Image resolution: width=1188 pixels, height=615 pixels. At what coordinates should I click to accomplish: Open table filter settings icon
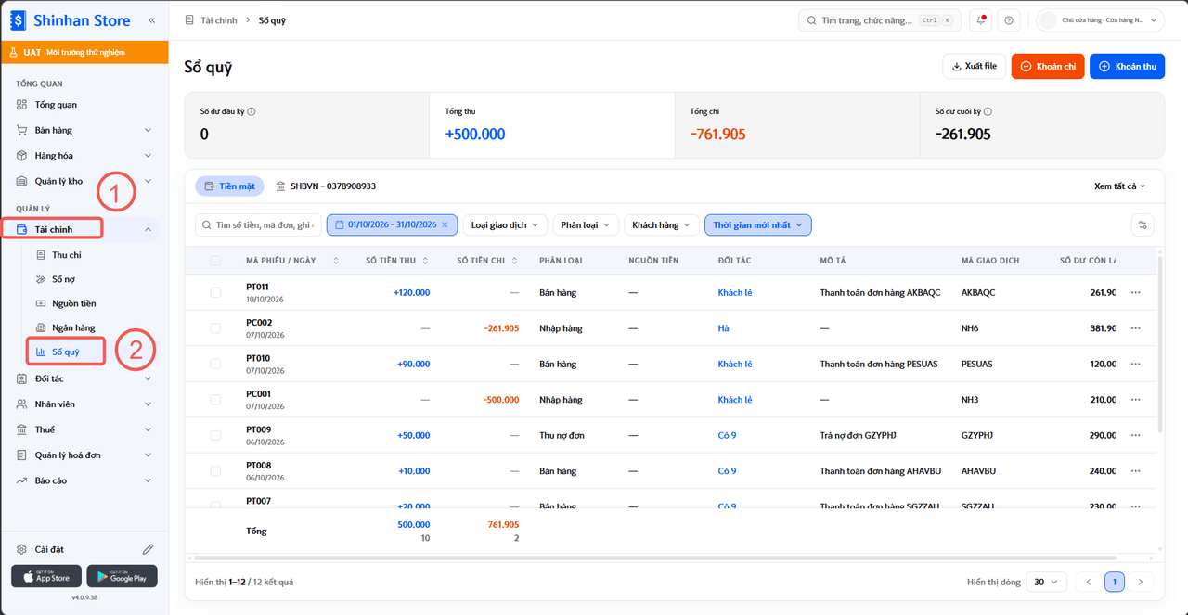(1143, 224)
